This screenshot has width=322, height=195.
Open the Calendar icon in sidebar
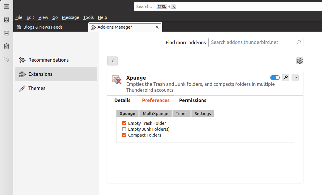pos(6,33)
